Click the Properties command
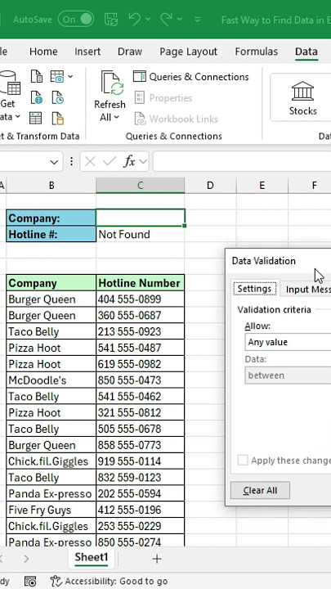This screenshot has width=331, height=589. click(163, 98)
